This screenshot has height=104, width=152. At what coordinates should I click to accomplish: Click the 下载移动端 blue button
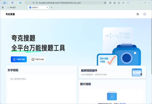19,59
